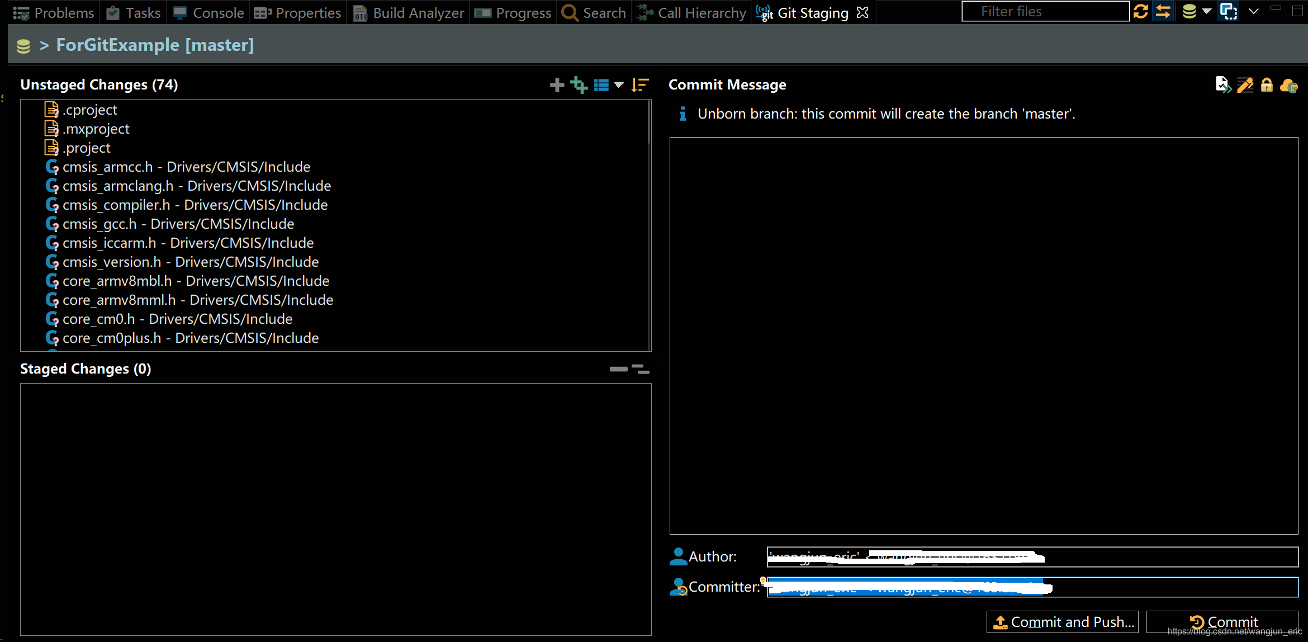The width and height of the screenshot is (1308, 642).
Task: Toggle the compare mode overlapping squares button
Action: [1229, 12]
